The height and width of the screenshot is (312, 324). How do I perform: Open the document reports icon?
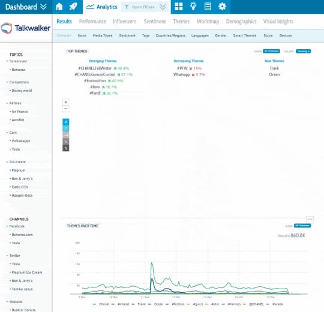pos(208,7)
